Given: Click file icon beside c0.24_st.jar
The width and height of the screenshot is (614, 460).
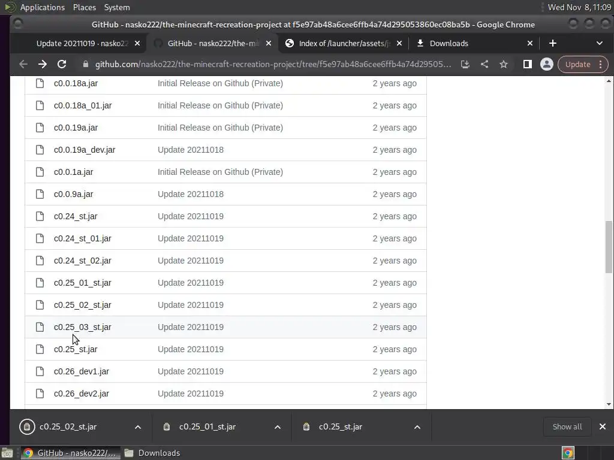Looking at the screenshot, I should (40, 216).
